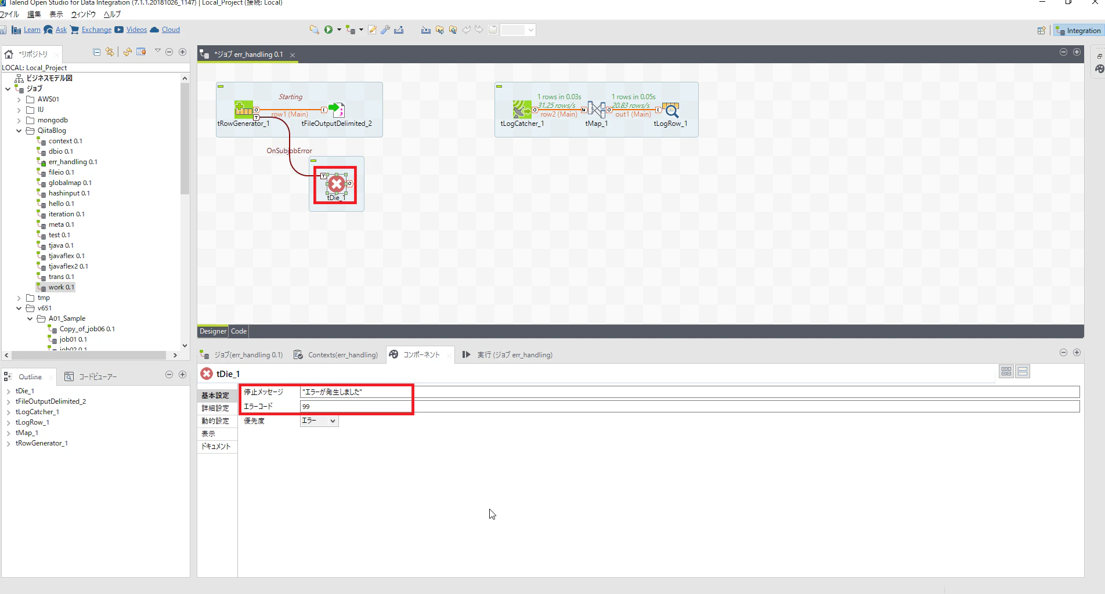Click the Videos link
1105x594 pixels.
136,30
